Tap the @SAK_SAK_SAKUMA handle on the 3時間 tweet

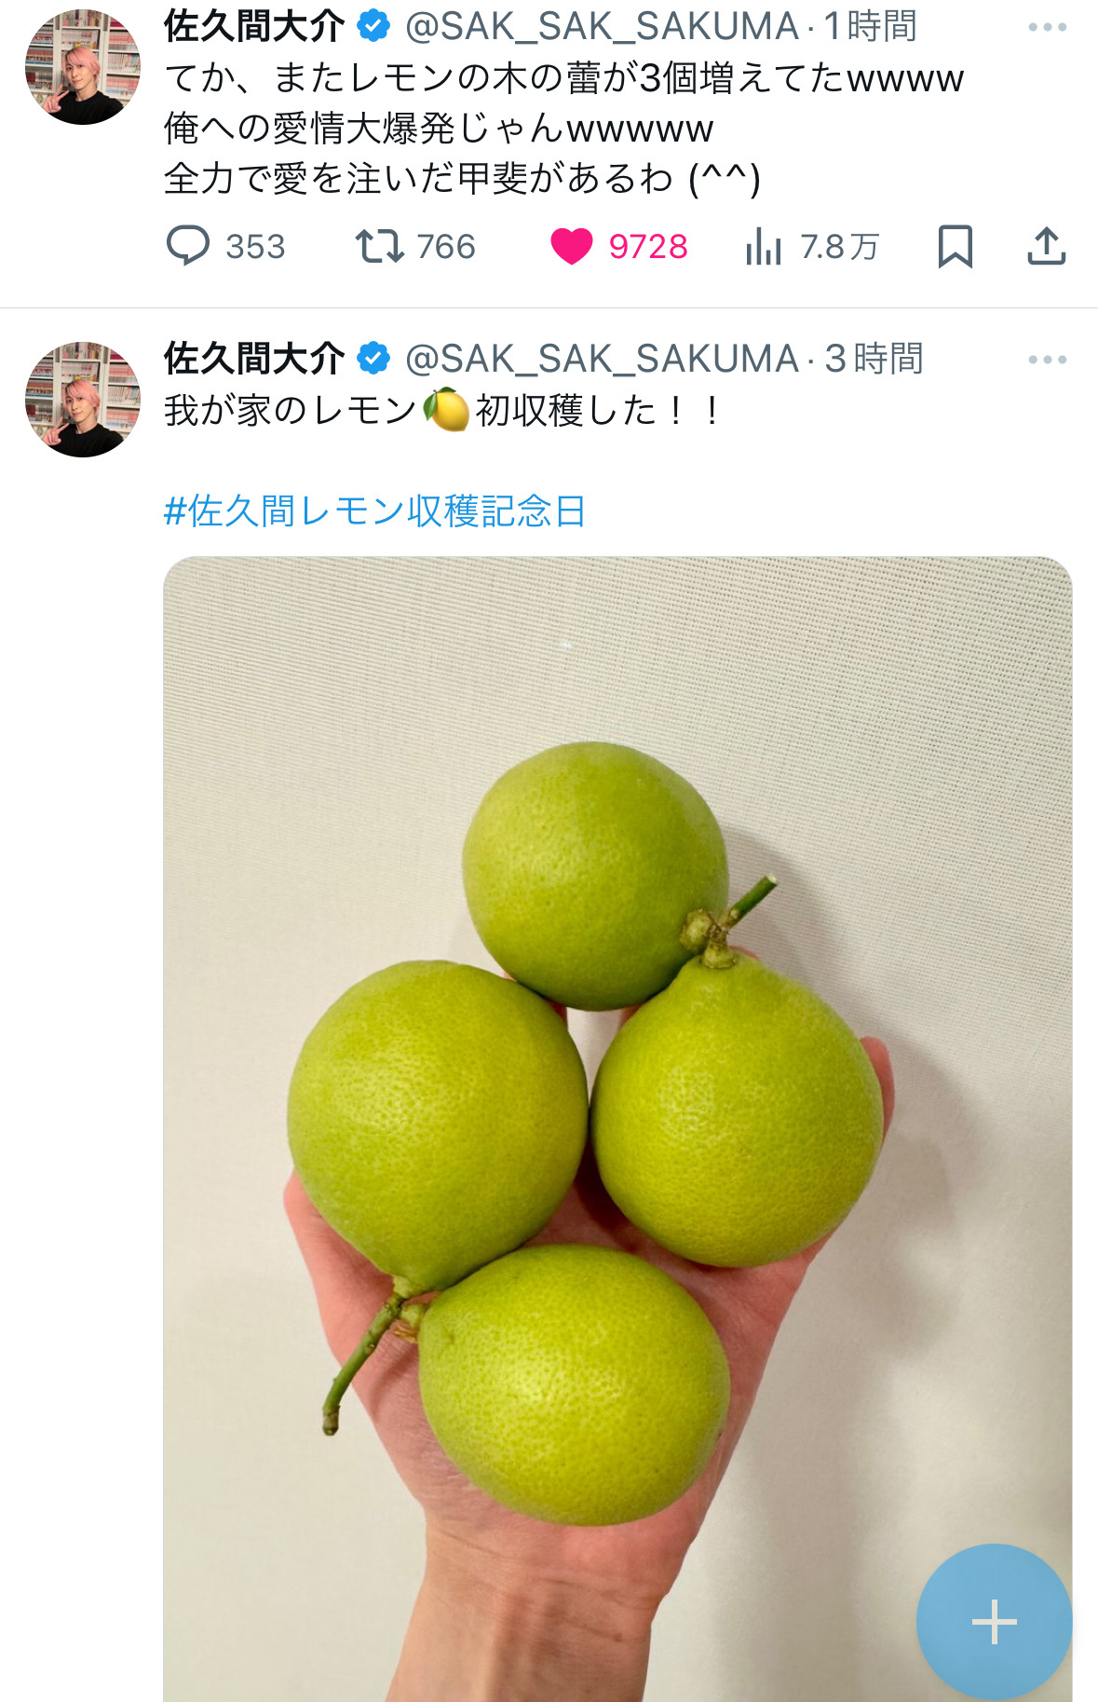(603, 360)
